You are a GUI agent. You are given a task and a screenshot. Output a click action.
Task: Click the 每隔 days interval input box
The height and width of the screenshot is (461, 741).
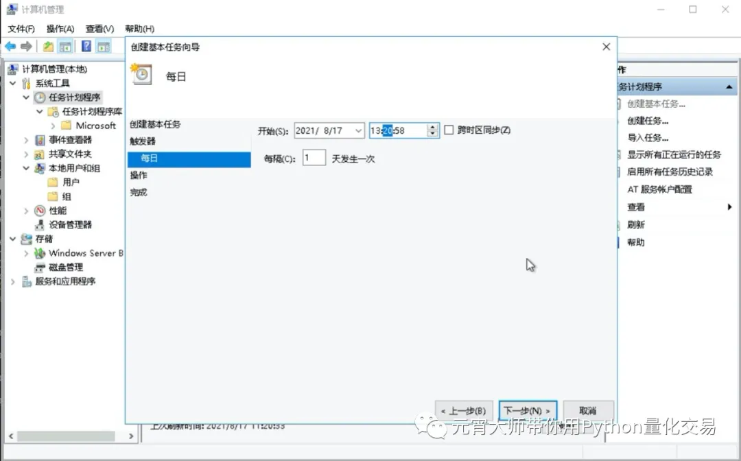tap(314, 158)
